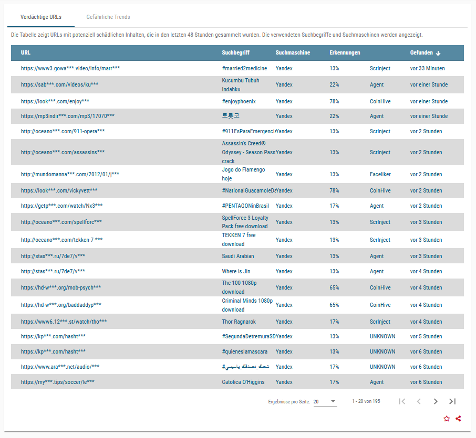The image size is (476, 438).
Task: Sort by the Erkennungen column header
Action: tap(345, 53)
